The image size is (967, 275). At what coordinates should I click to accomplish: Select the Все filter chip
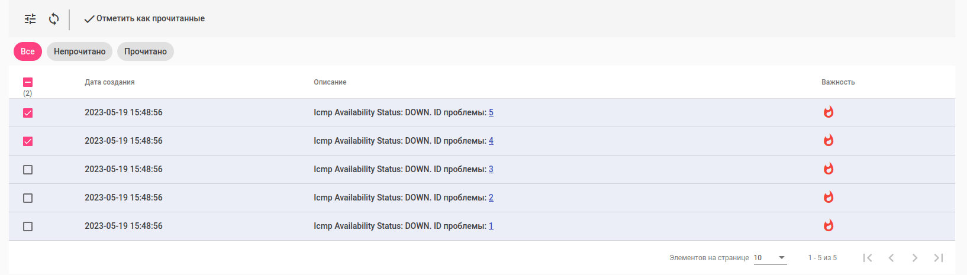coord(28,51)
